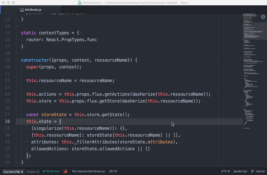This screenshot has width=267, height=175.
Task: Close the Attributes.js tab
Action: tap(58, 10)
